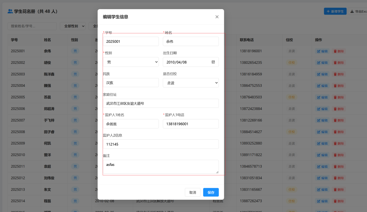Viewport: 367px width, 212px height.
Task: Click the name cell 刘伟俊
Action: click(49, 178)
